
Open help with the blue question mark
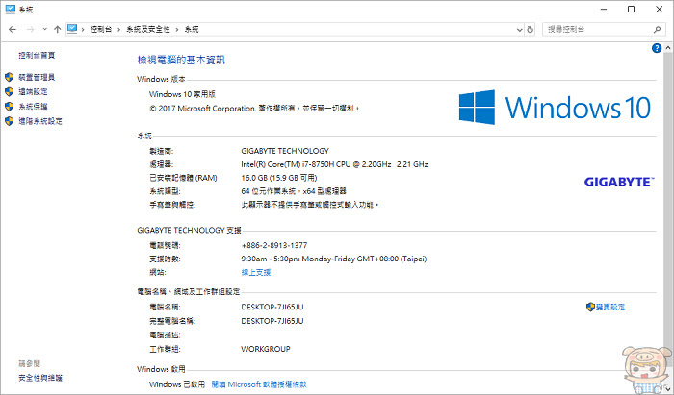(657, 48)
